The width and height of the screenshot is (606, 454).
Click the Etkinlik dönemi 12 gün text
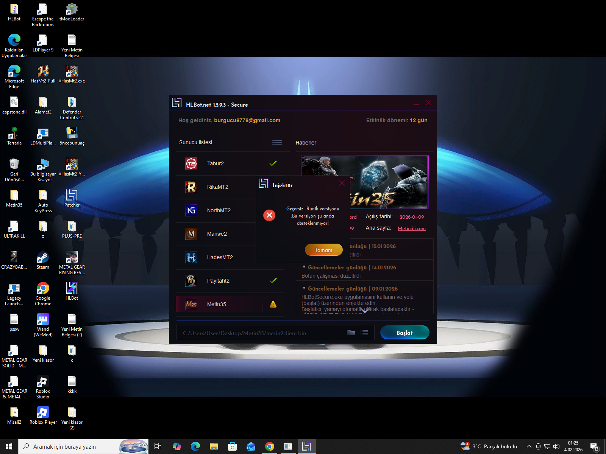[397, 120]
